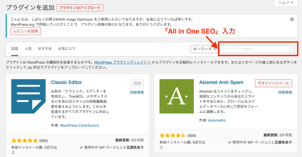Click Classic Editor's 有効インストール数 text

[34, 150]
